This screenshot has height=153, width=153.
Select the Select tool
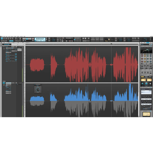click(x=4, y=39)
